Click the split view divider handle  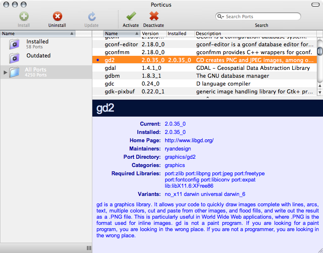207,98
